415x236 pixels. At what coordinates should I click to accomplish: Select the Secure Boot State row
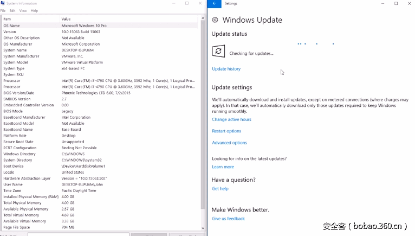pyautogui.click(x=100, y=142)
